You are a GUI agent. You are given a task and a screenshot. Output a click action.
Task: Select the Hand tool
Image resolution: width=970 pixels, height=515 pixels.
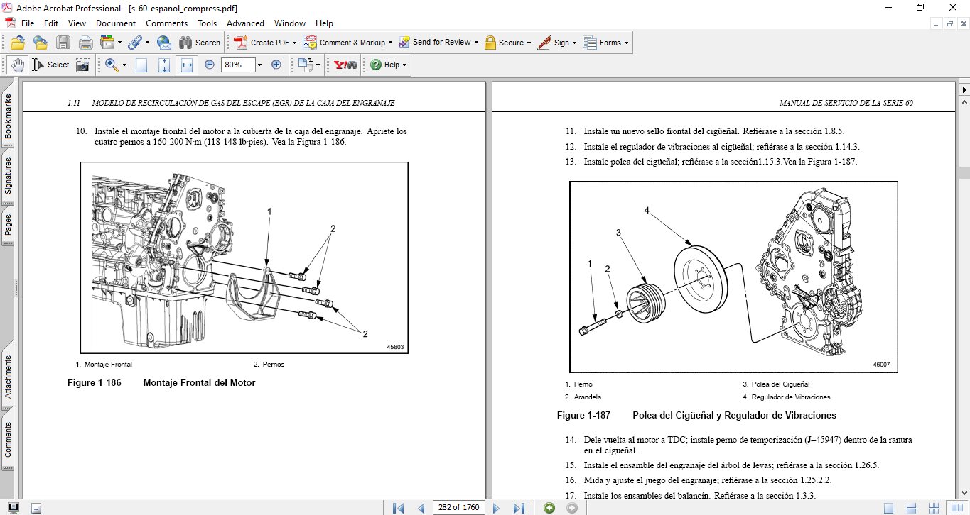17,65
